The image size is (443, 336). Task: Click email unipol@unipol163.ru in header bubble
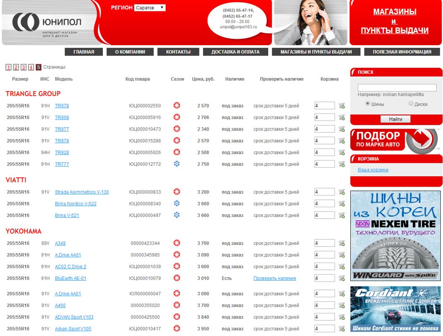click(x=239, y=27)
